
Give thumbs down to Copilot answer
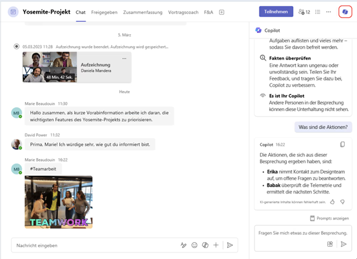(342, 202)
